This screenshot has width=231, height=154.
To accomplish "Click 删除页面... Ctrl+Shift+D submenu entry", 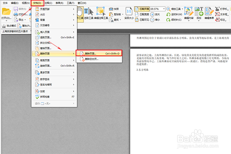I will click(x=99, y=54).
